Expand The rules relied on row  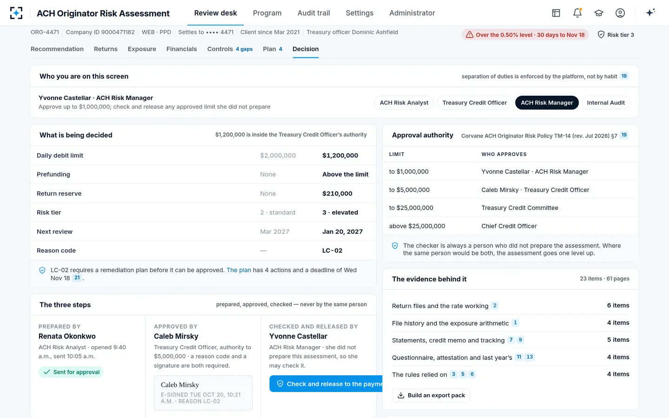511,374
